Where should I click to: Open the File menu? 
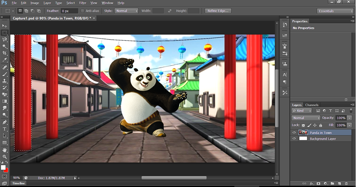14,3
